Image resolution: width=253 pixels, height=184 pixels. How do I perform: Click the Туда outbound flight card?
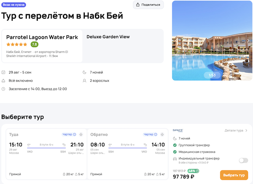[x=46, y=154]
